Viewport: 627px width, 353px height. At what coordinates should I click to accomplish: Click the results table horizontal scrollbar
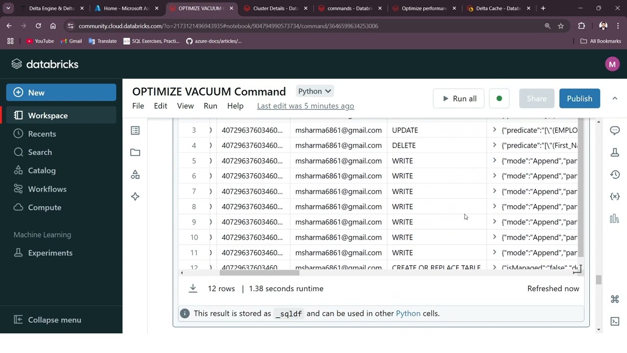(259, 273)
